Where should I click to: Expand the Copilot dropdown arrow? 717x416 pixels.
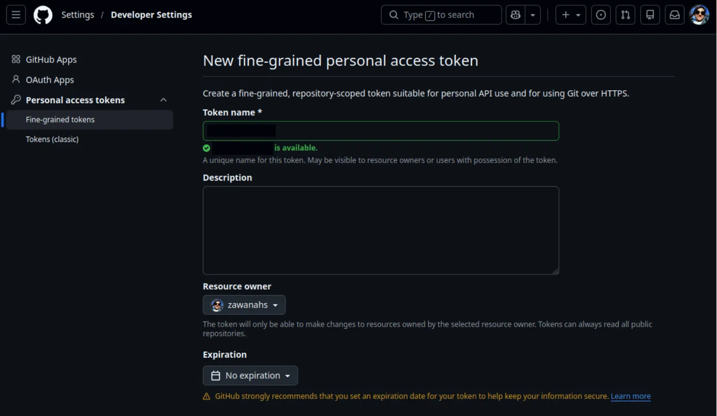[533, 15]
